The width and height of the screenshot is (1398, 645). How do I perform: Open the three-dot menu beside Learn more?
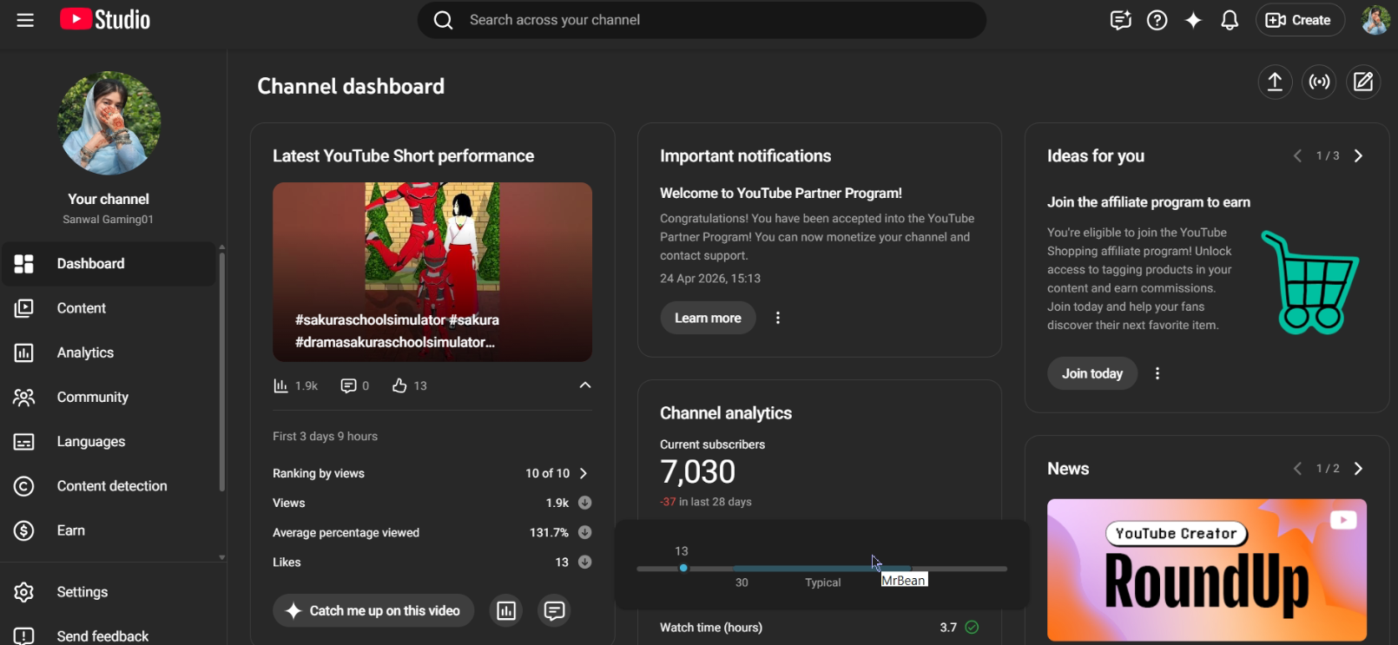click(x=778, y=318)
